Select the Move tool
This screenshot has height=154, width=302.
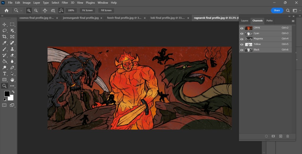(x=4, y=24)
